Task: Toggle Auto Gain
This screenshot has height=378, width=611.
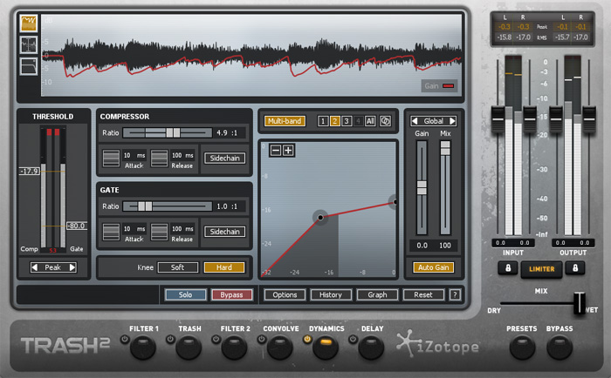Action: tap(433, 267)
